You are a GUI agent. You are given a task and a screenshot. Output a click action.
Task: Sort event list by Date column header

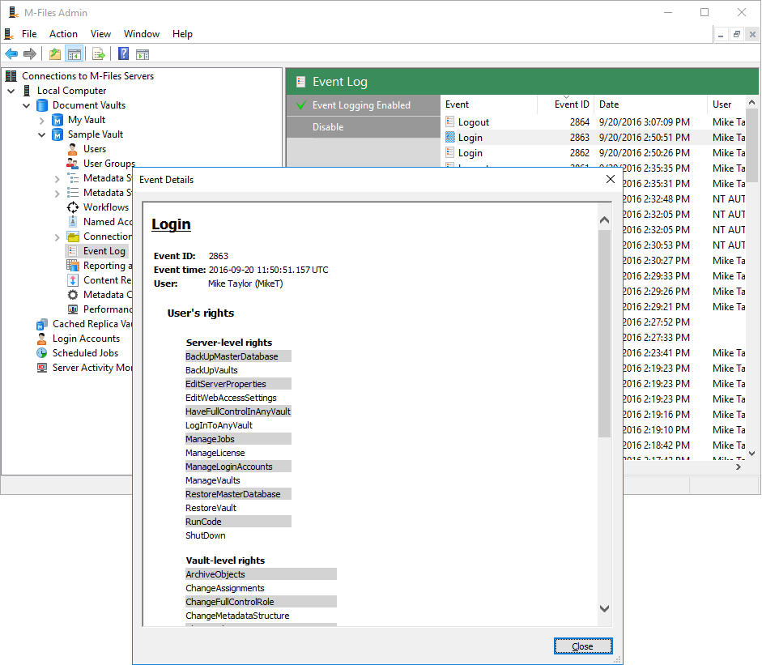point(651,104)
